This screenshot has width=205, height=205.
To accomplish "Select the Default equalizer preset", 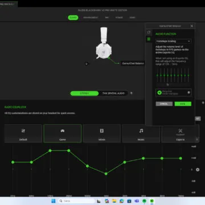I will [23, 133].
